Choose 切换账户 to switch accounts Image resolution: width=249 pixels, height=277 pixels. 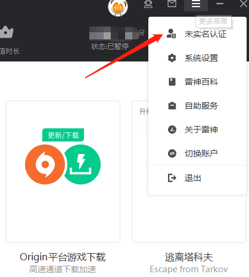[197, 153]
